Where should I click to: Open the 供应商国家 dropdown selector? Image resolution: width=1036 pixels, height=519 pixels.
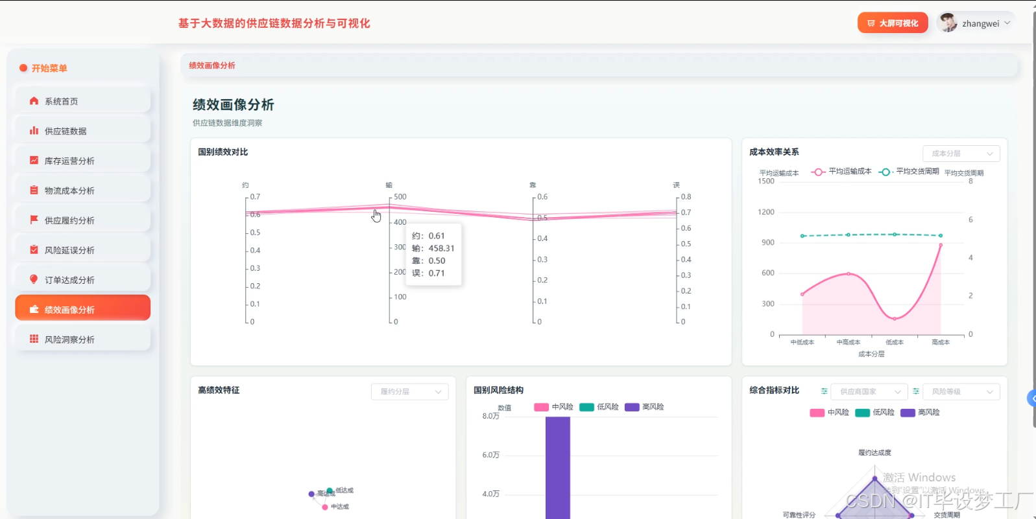point(869,391)
